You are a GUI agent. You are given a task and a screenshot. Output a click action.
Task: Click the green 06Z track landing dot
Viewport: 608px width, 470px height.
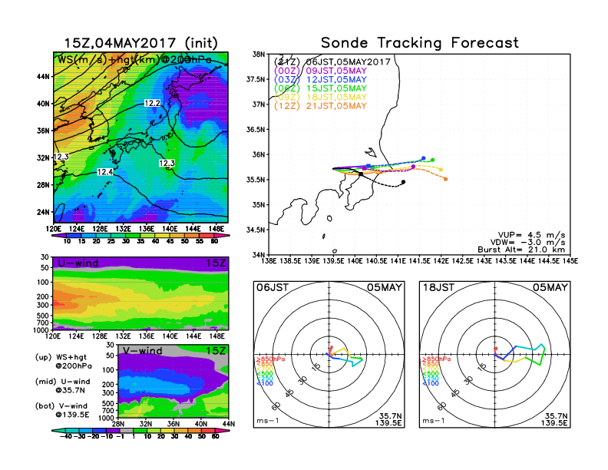[x=432, y=160]
